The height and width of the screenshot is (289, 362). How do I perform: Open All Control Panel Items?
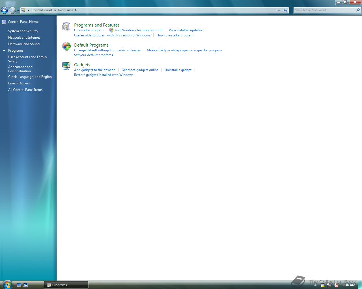pos(25,90)
